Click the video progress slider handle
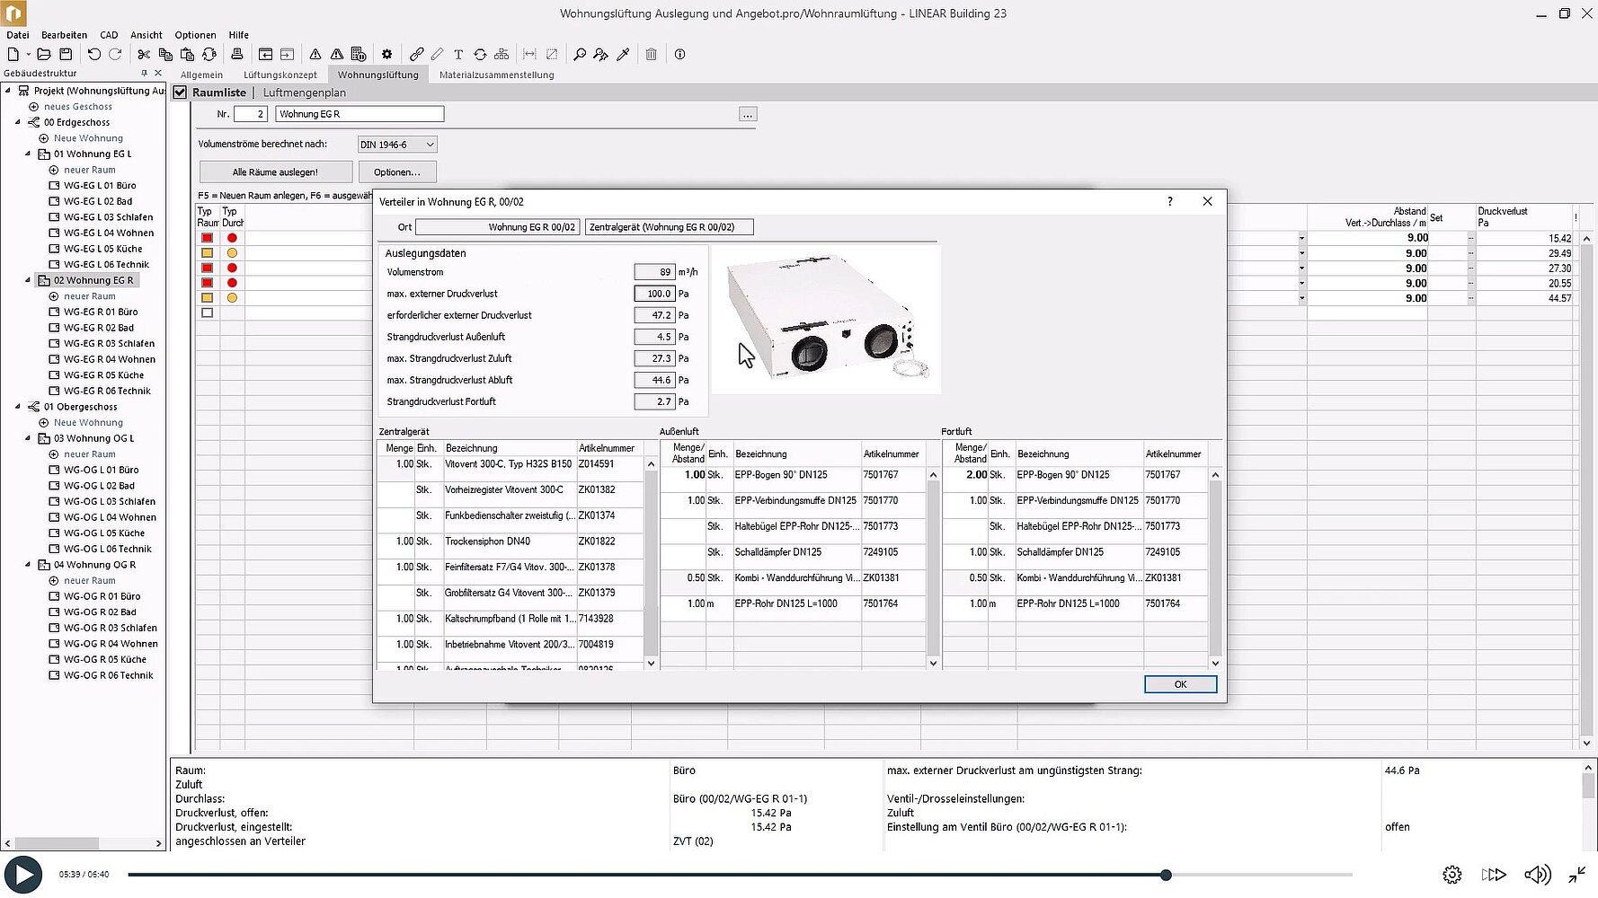The image size is (1598, 898). [1166, 875]
